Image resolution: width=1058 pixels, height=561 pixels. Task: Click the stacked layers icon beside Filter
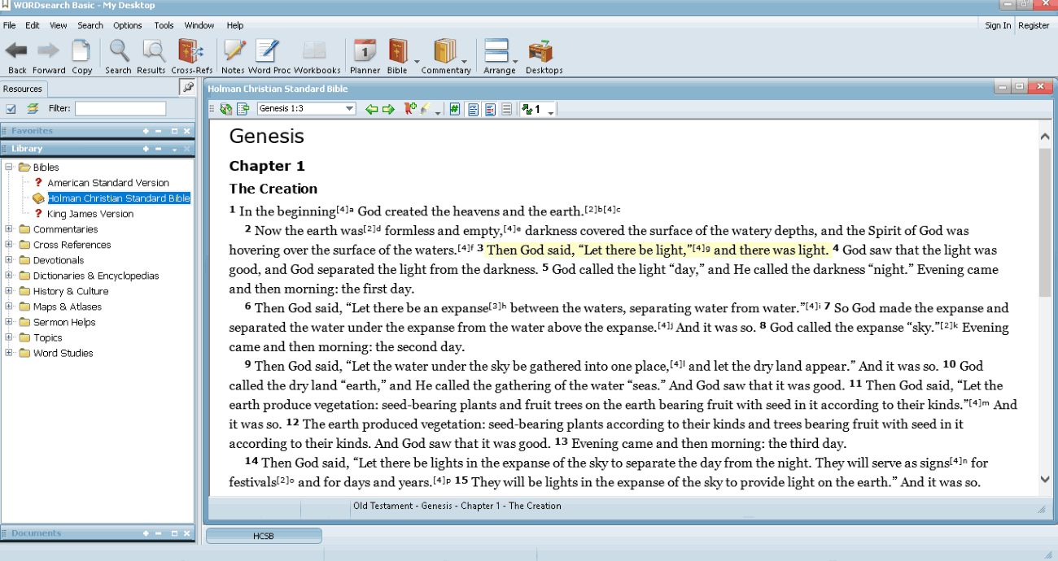click(x=33, y=108)
